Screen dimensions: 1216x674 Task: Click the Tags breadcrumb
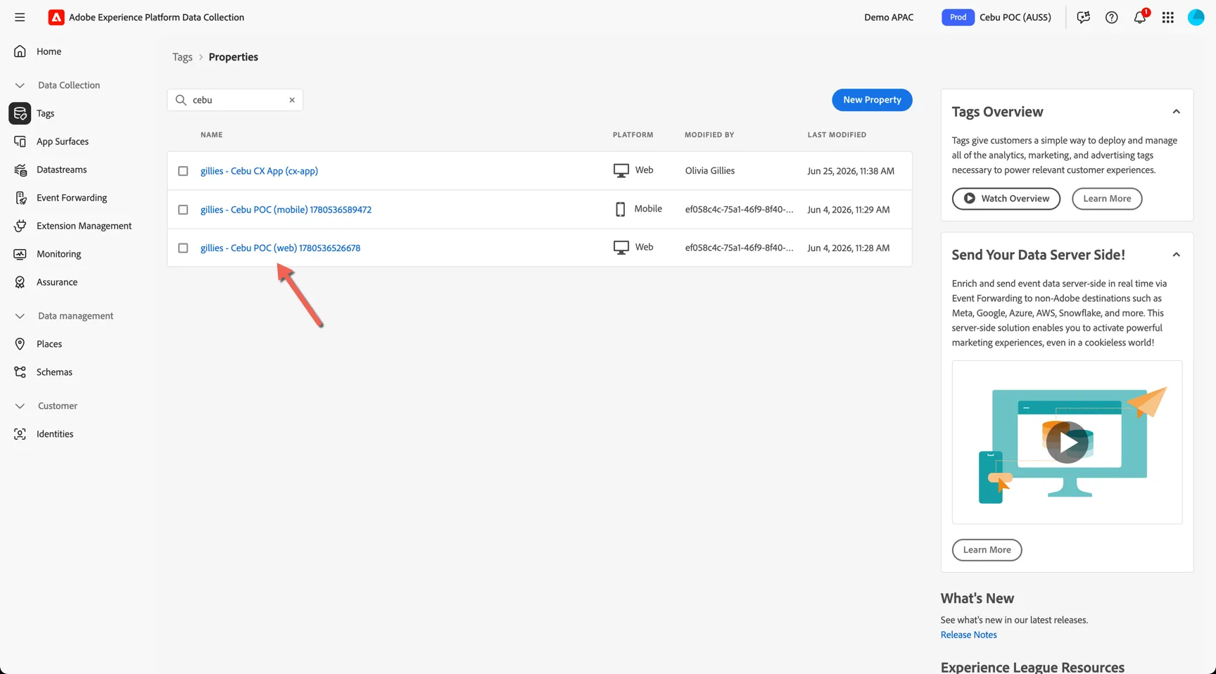click(x=182, y=57)
